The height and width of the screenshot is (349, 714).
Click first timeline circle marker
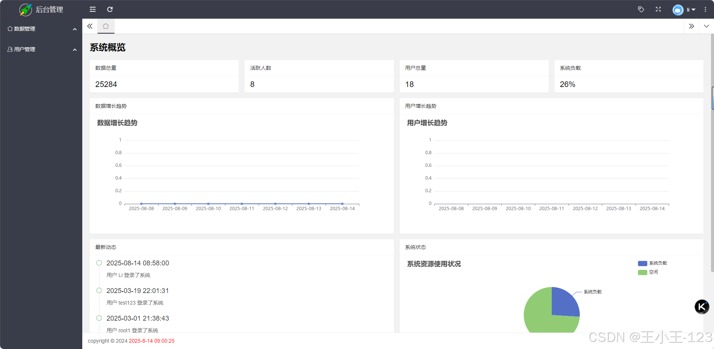pyautogui.click(x=99, y=263)
